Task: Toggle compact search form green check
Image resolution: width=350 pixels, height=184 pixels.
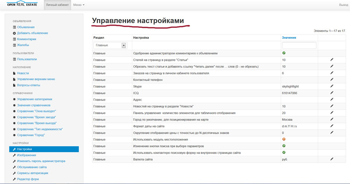Action: (284, 153)
